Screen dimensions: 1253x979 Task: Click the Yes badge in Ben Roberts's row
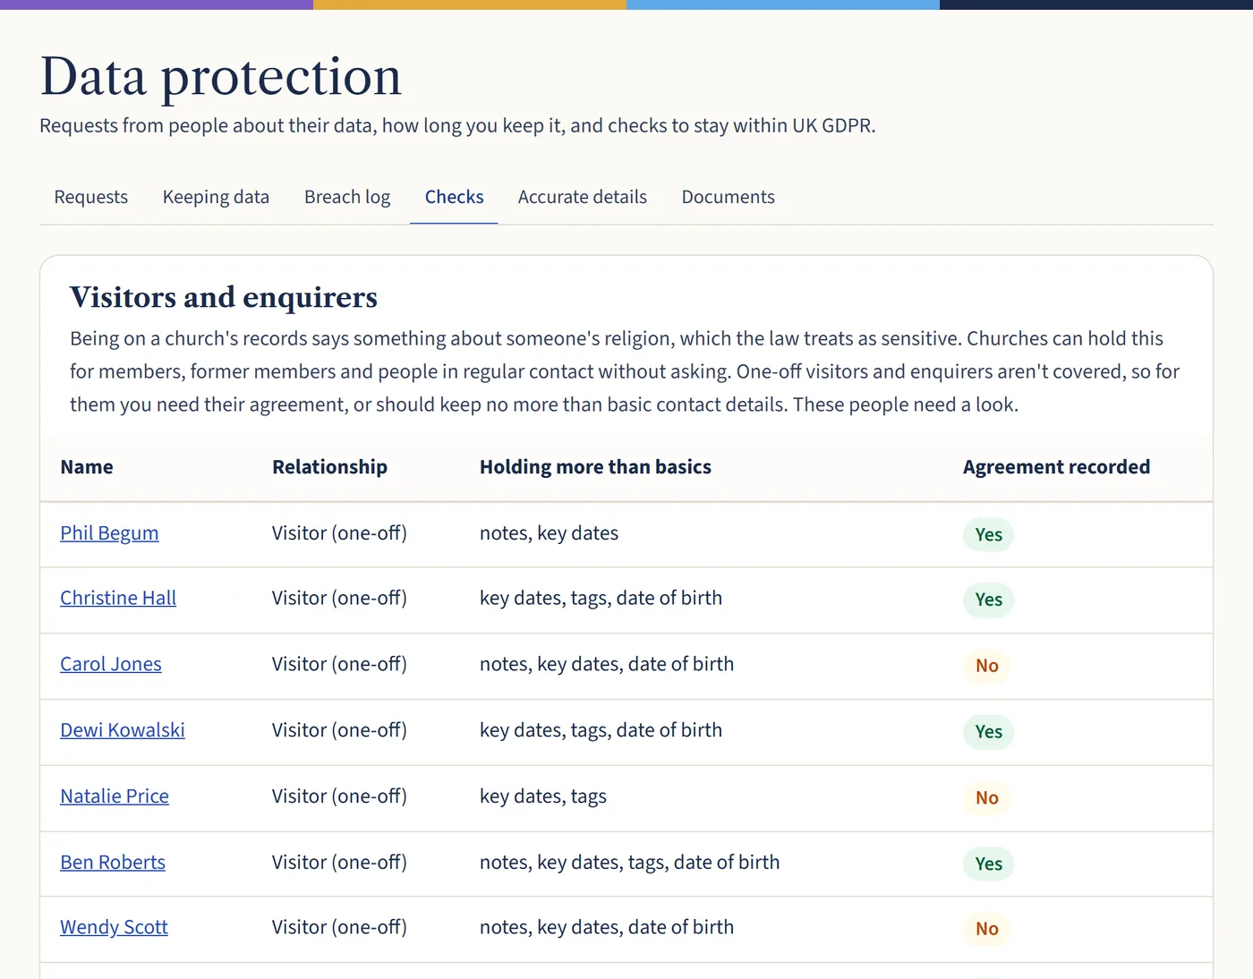[x=988, y=864]
